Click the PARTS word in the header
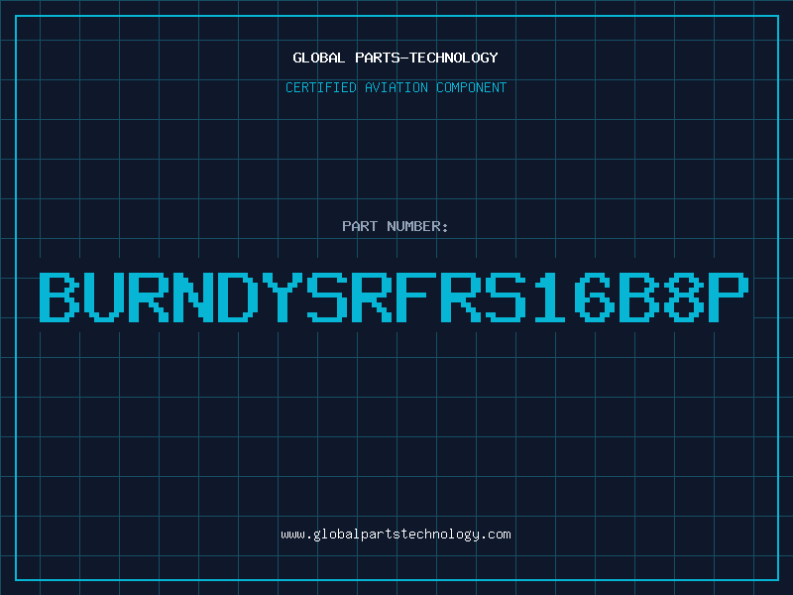 tap(378, 58)
